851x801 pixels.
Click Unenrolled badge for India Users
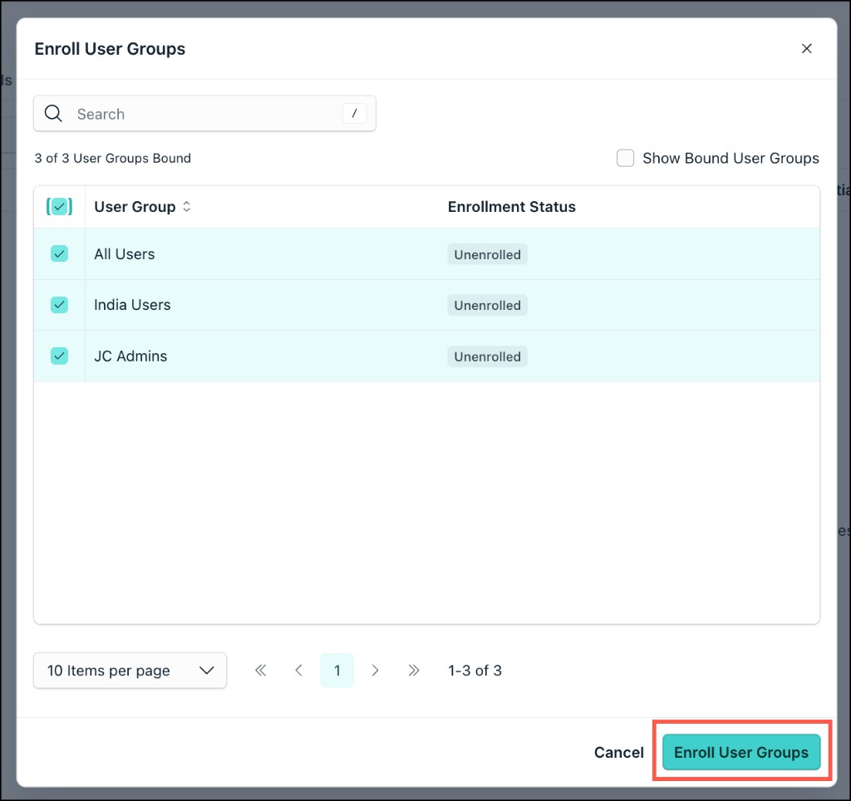point(487,306)
